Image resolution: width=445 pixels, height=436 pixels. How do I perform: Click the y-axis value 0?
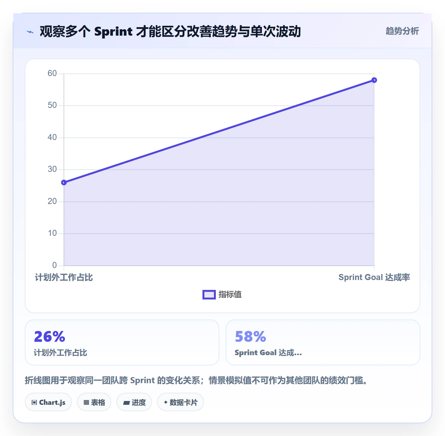coord(55,265)
